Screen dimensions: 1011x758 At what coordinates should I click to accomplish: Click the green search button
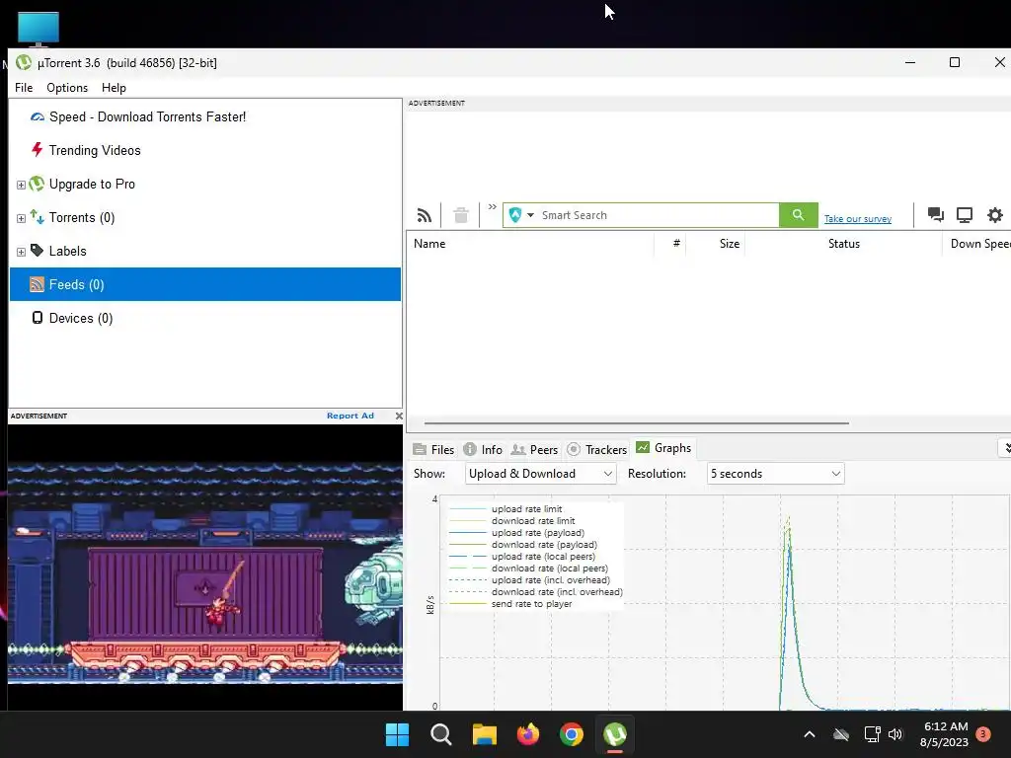click(798, 215)
